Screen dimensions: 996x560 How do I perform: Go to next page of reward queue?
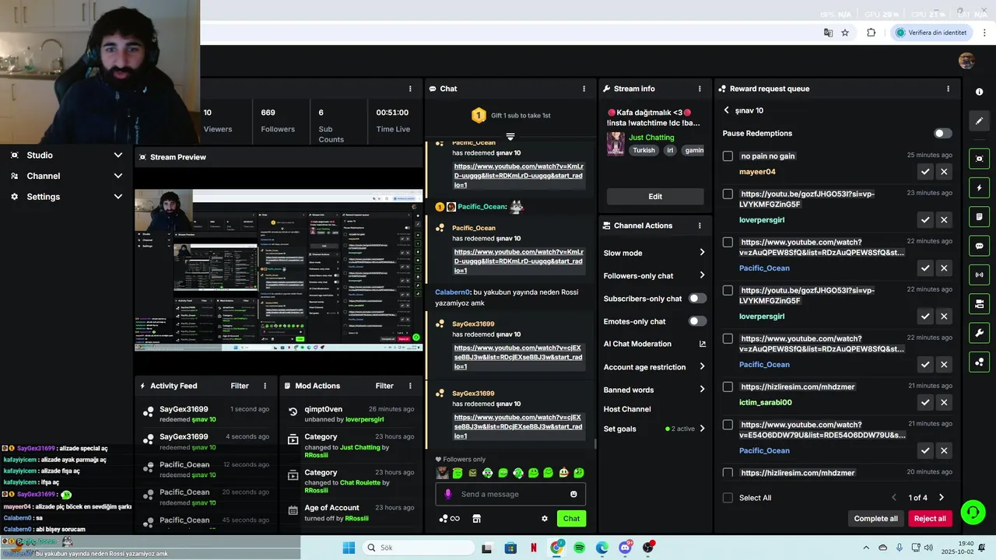click(941, 498)
